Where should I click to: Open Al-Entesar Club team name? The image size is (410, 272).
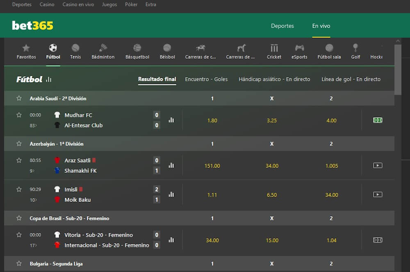click(x=83, y=125)
